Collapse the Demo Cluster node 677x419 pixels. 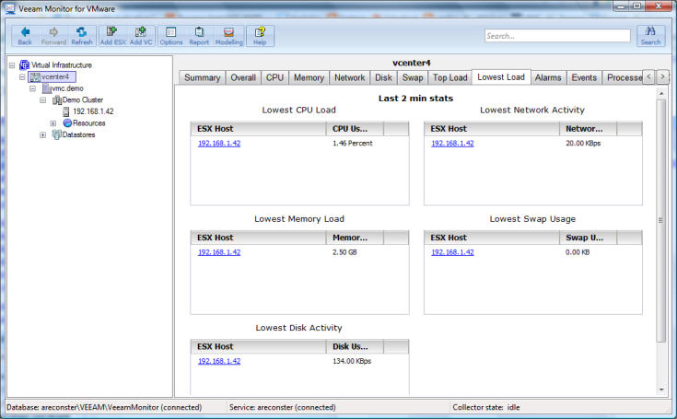[42, 100]
